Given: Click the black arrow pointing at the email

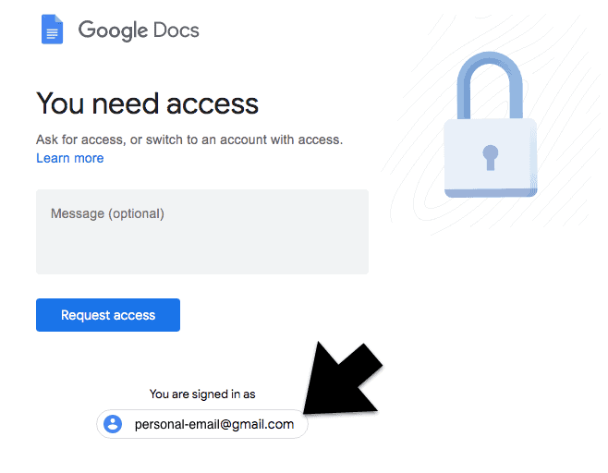Looking at the screenshot, I should 342,379.
